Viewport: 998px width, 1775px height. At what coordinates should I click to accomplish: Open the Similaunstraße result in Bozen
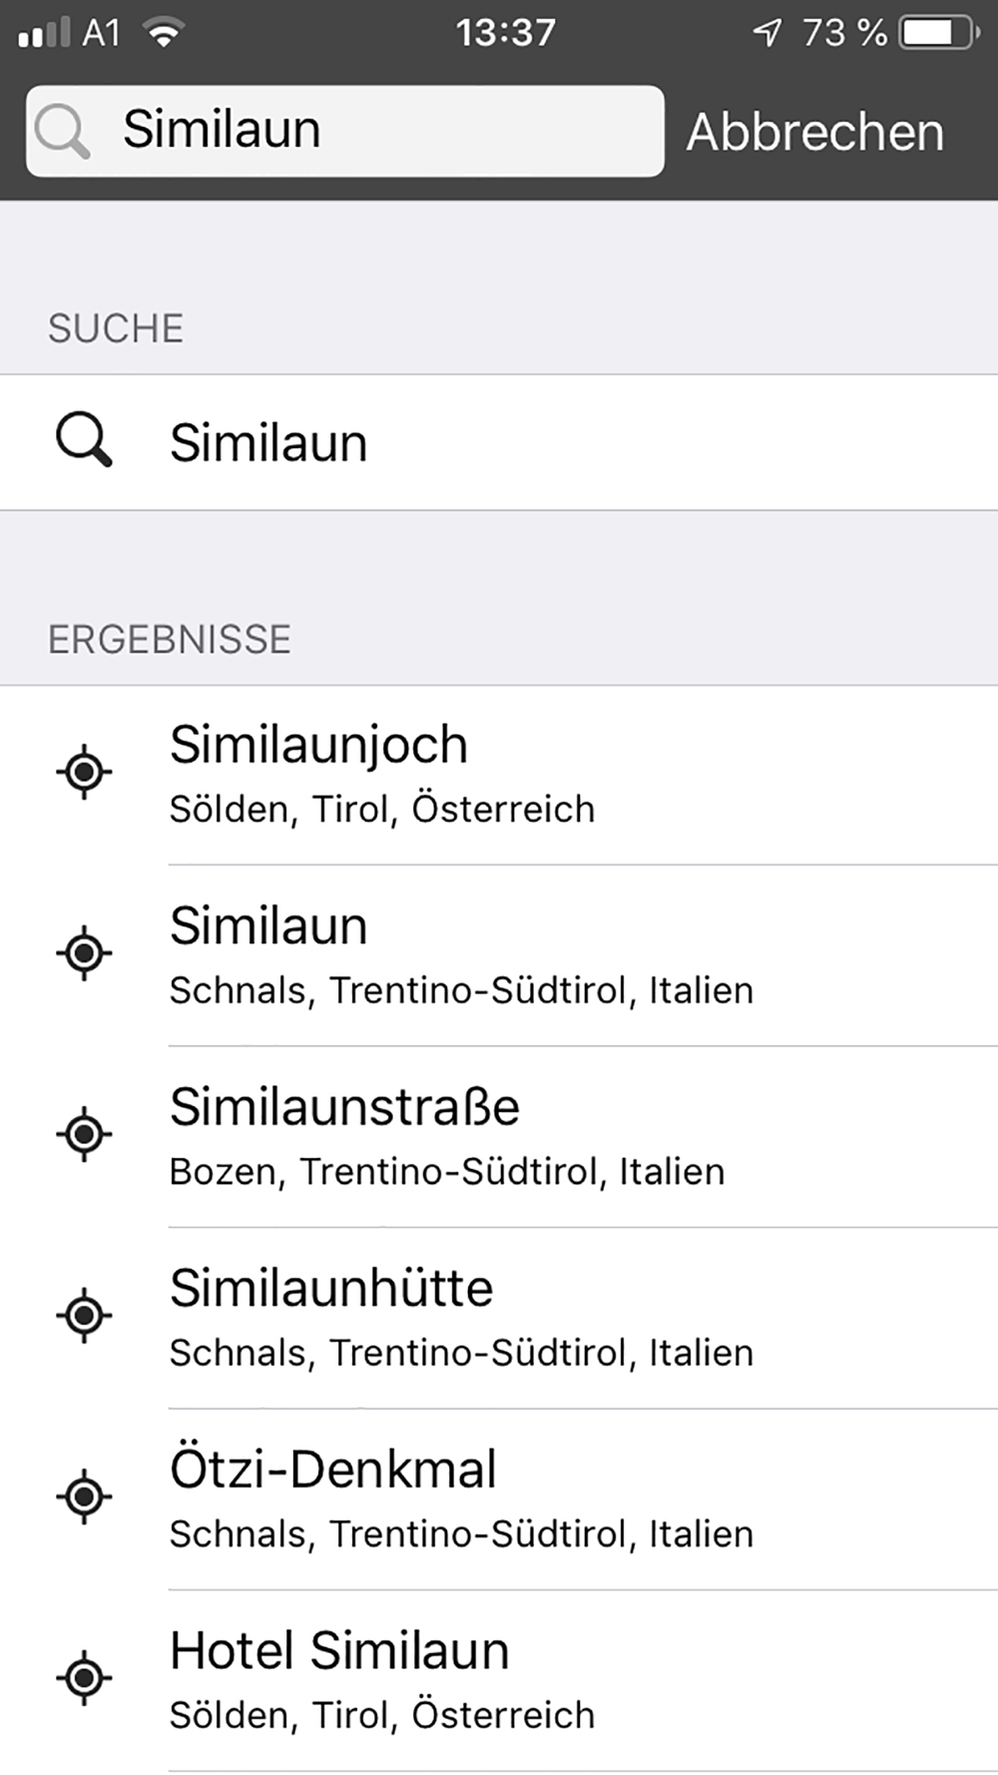(x=499, y=1137)
